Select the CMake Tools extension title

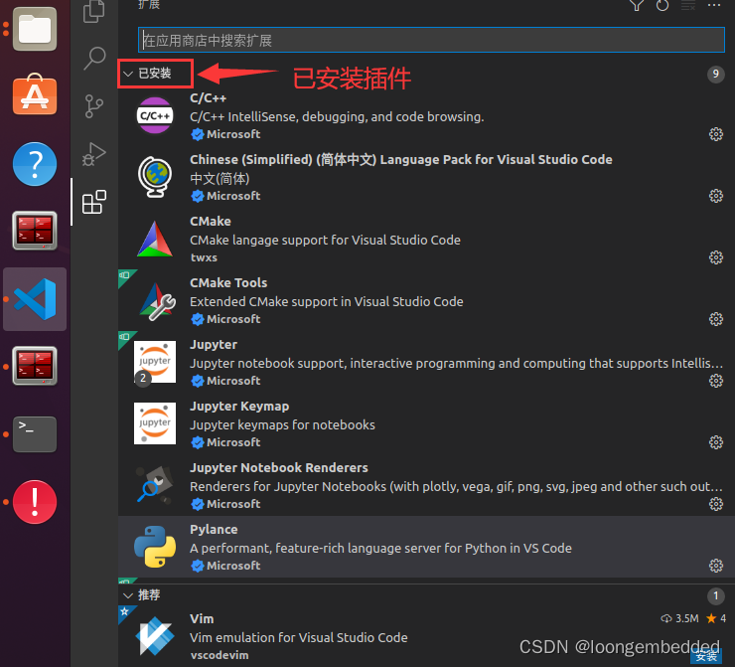pyautogui.click(x=228, y=283)
